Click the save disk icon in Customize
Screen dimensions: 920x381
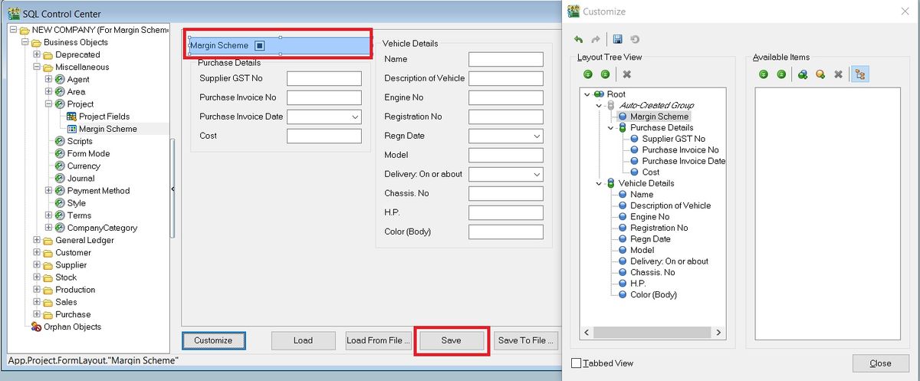click(617, 39)
